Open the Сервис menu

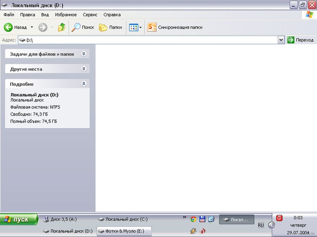point(90,15)
